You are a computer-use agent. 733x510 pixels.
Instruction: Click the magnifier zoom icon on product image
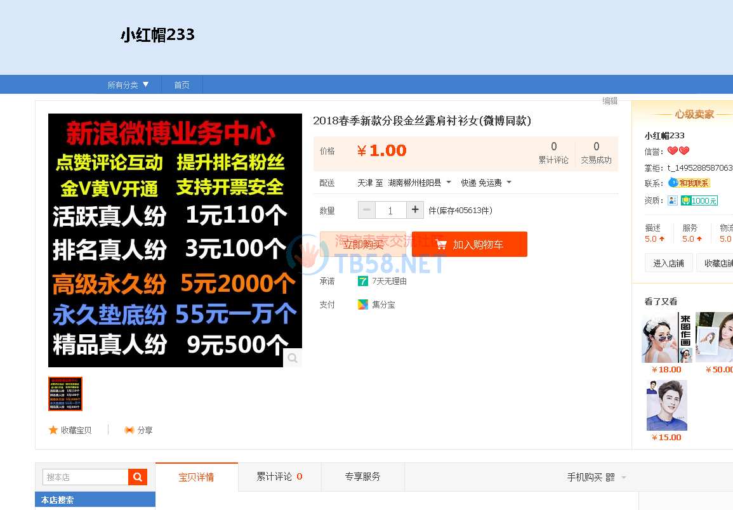click(x=293, y=358)
